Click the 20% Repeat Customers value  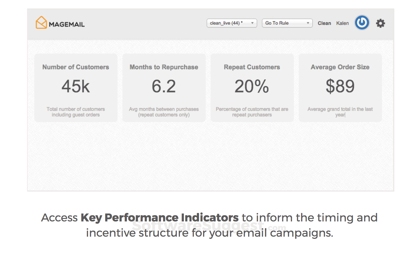[x=252, y=86]
